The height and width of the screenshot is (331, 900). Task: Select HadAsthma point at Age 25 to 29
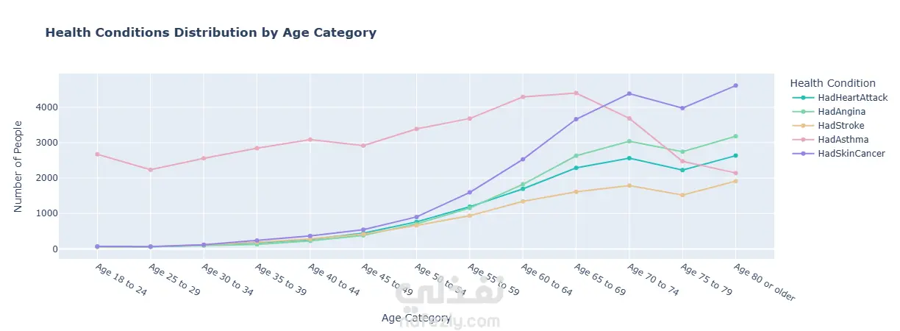[x=150, y=170]
